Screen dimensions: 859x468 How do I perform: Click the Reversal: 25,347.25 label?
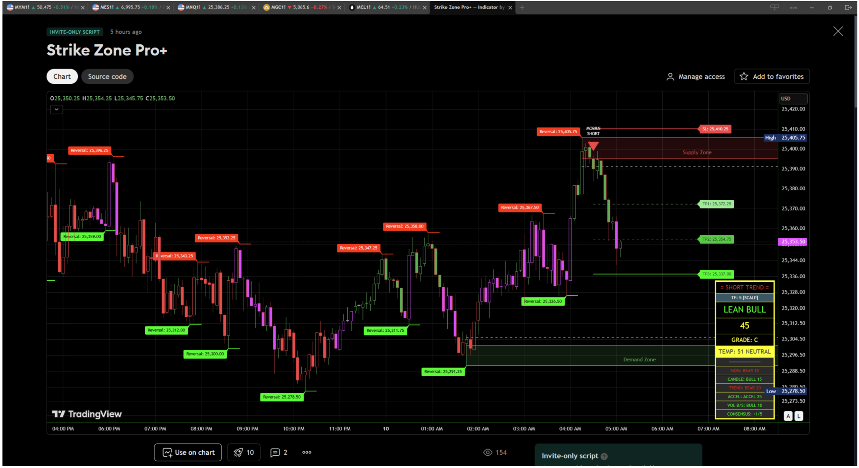[359, 248]
